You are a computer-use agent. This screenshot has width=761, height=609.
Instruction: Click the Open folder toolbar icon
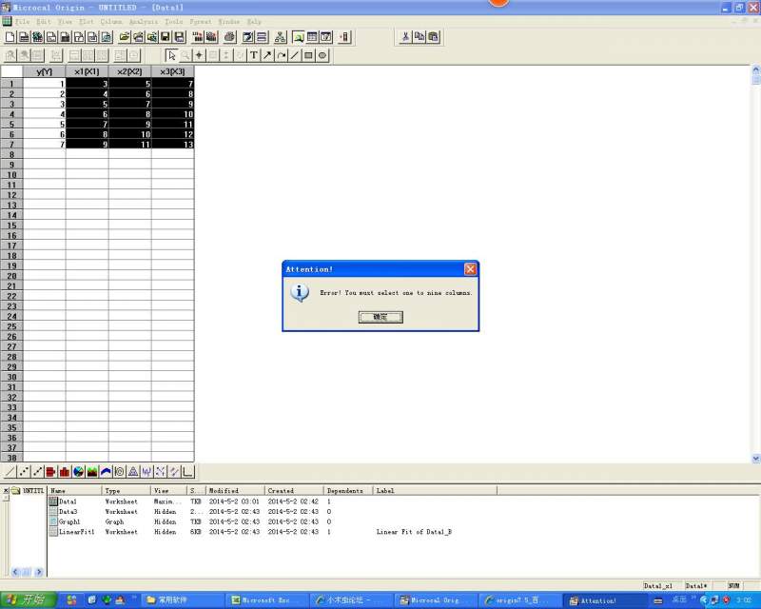(x=125, y=37)
